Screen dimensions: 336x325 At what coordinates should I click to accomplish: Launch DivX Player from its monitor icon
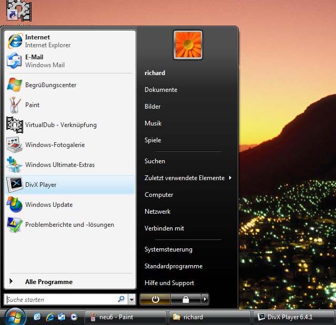coord(15,184)
